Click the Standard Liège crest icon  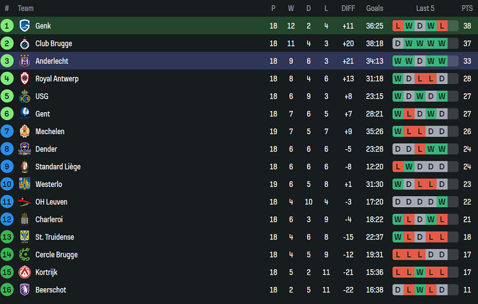coord(25,167)
